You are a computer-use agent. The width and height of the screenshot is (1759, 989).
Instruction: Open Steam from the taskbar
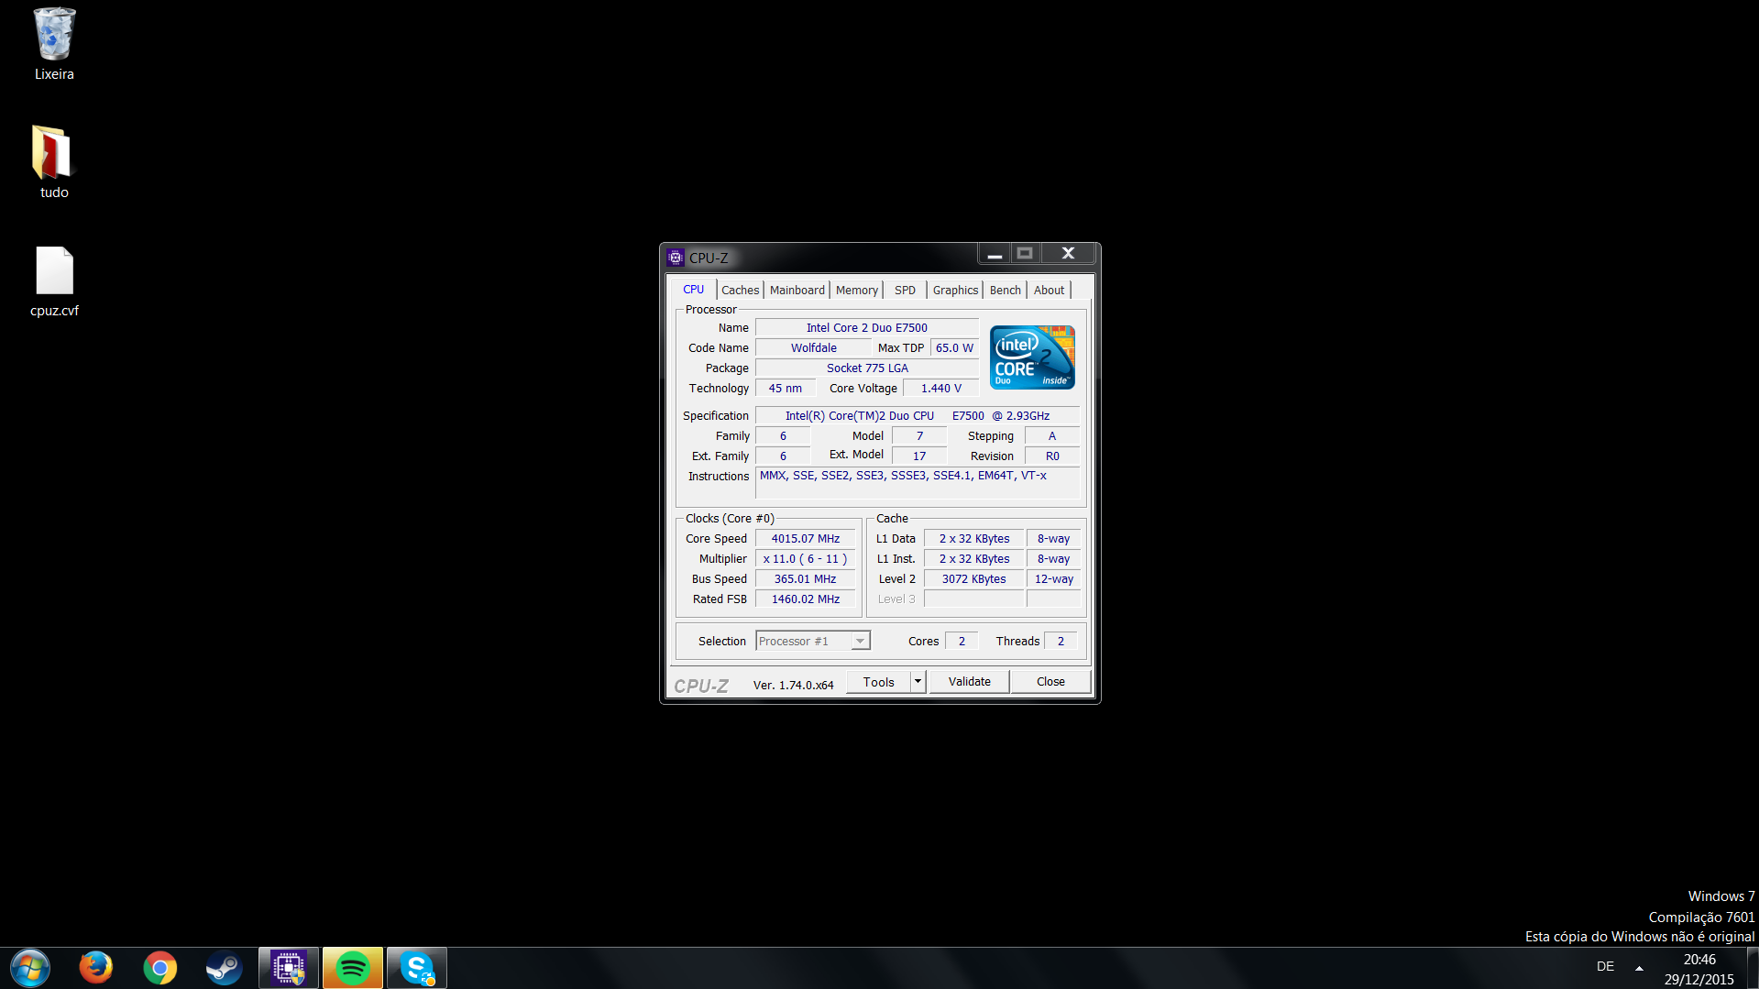[224, 968]
